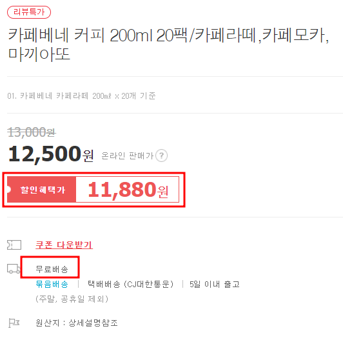Click the 온라인 판매가 label text
This screenshot has width=343, height=342.
coord(128,156)
